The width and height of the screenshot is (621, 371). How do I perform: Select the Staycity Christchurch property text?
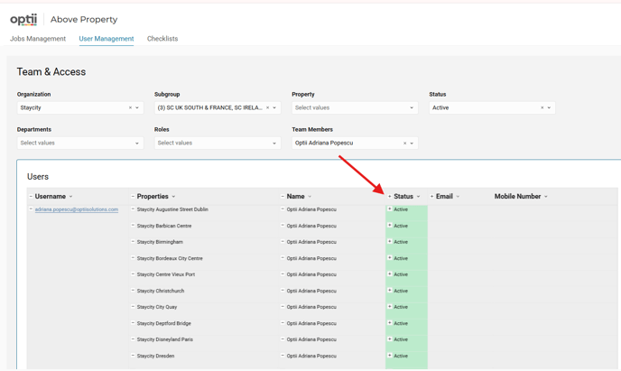tap(161, 291)
